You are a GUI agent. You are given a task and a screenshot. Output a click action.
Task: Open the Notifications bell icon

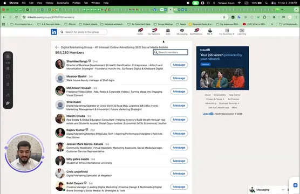[196, 32]
